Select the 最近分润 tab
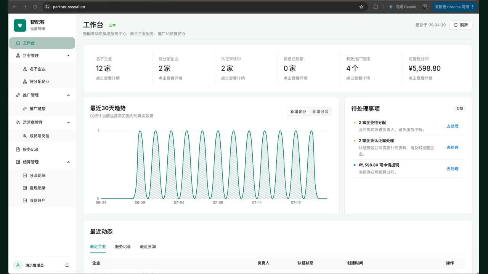 point(148,247)
